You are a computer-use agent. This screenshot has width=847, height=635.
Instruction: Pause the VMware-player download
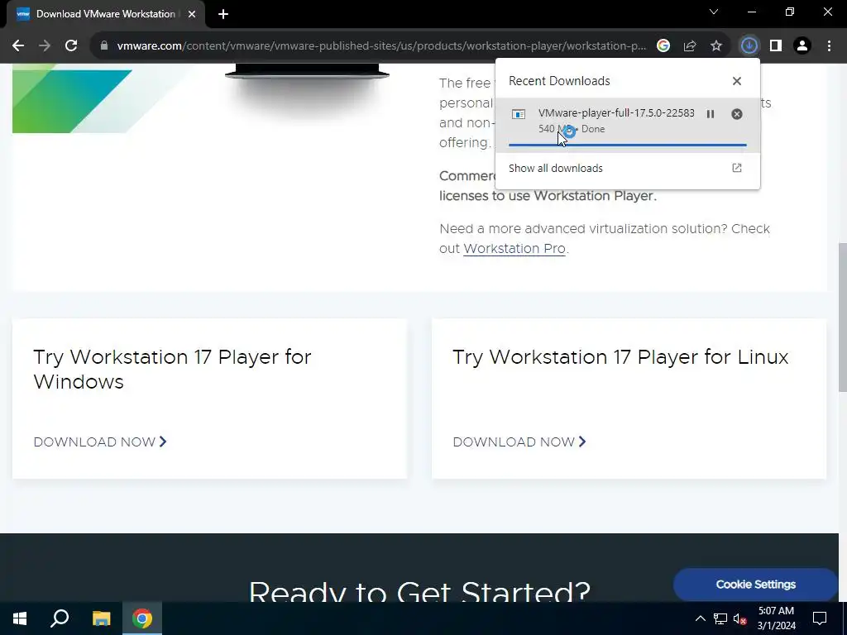pyautogui.click(x=711, y=114)
